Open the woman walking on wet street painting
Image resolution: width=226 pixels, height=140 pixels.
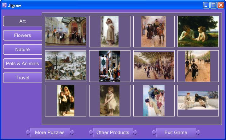pyautogui.click(x=198, y=66)
